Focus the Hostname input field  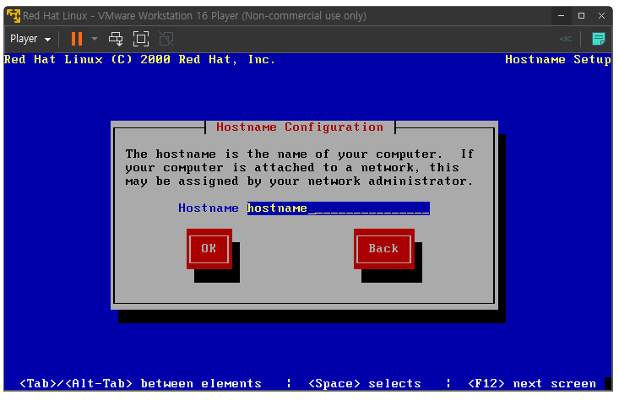pos(339,208)
